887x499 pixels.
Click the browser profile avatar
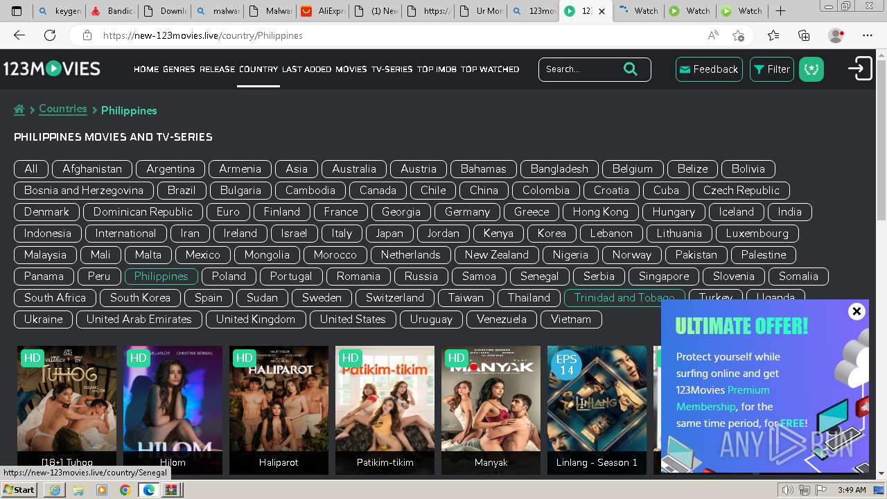(836, 35)
